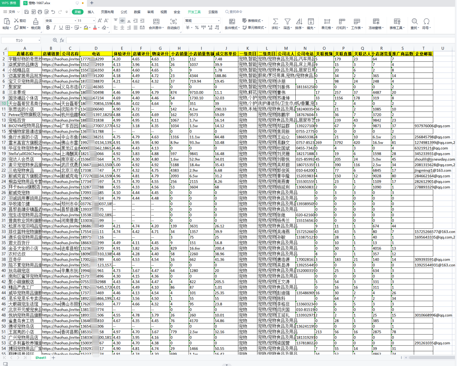Click the Freeze Panes (冻结窗格) icon
Screen dimensions: 457x366
376,22
